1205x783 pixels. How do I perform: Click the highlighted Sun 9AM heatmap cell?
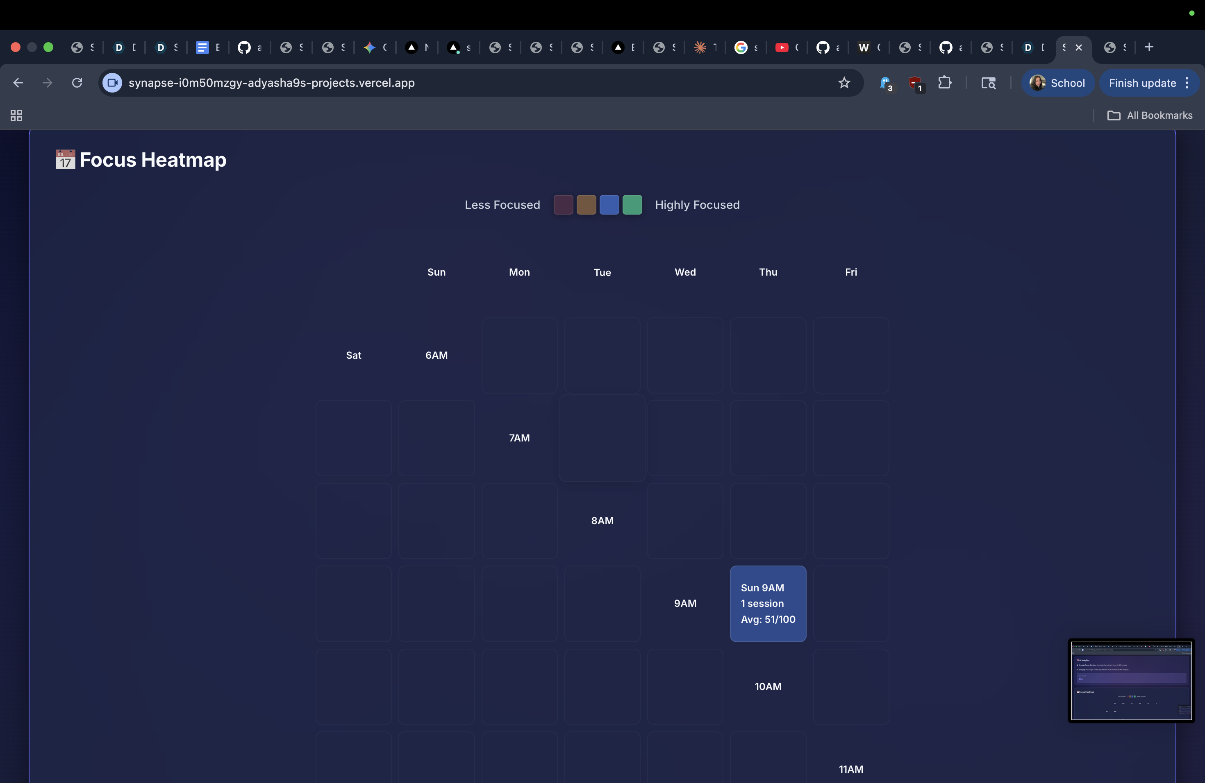(x=768, y=604)
